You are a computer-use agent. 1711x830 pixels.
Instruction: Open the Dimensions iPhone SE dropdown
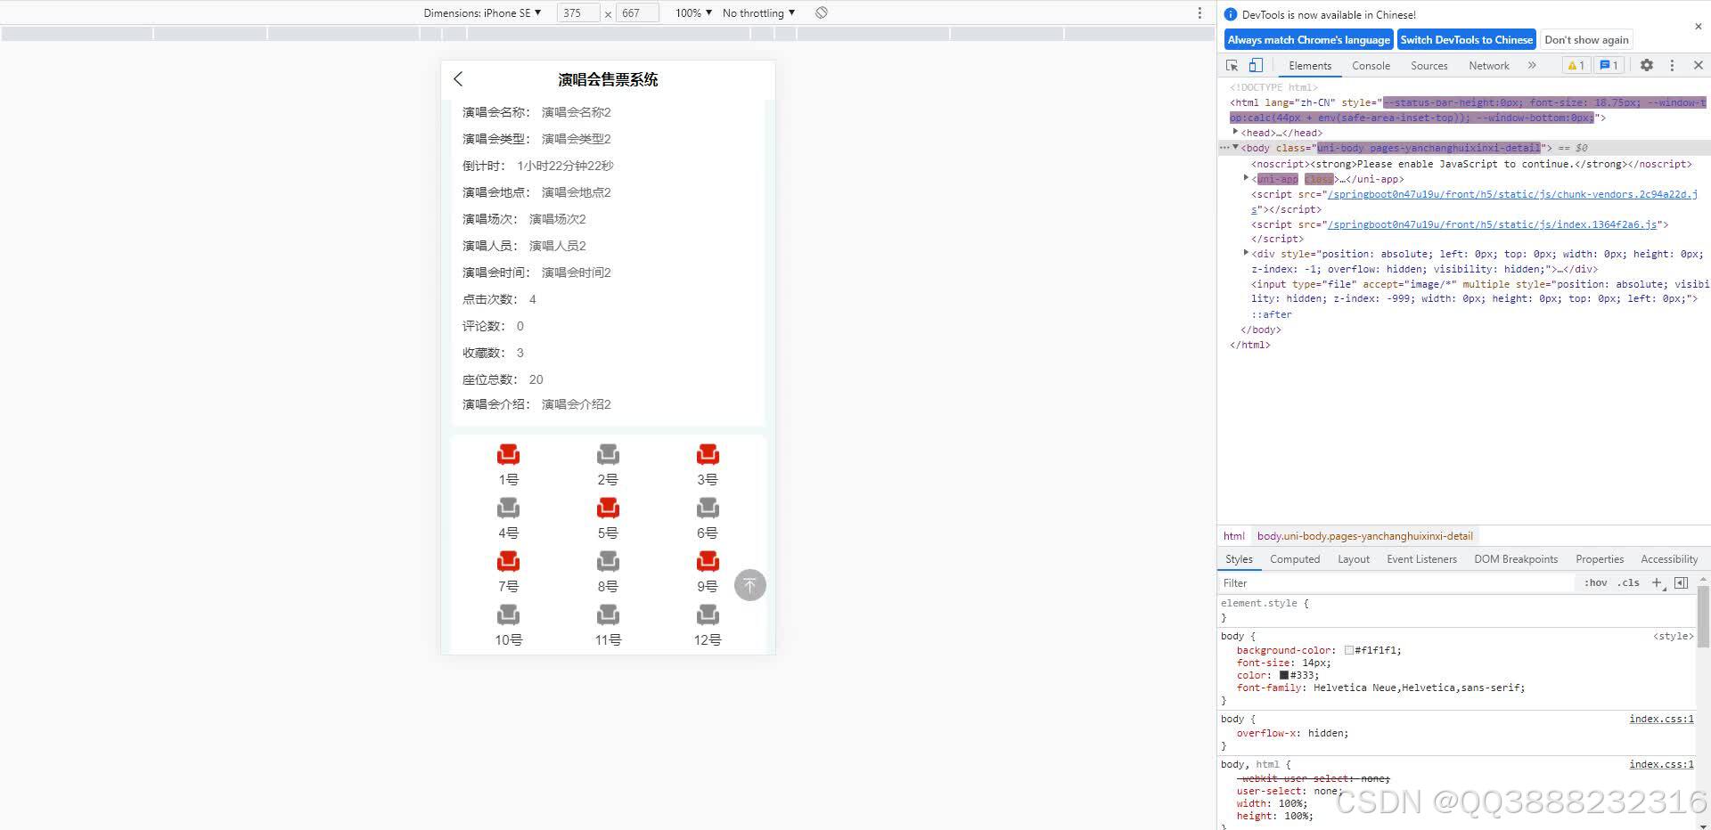(482, 13)
